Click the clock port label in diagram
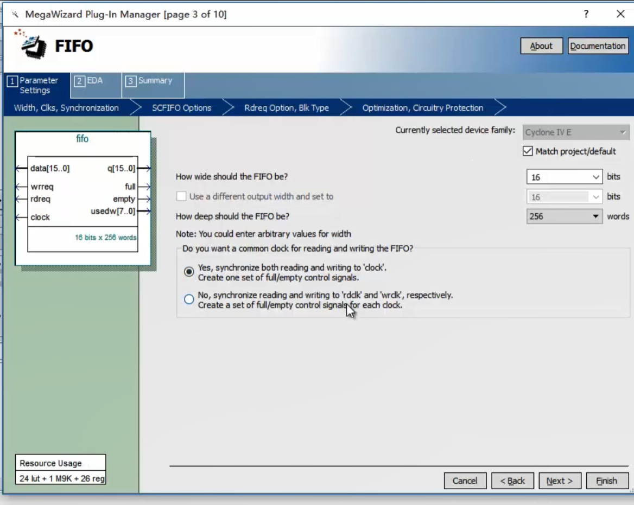Screen dimensions: 634x505 pyautogui.click(x=40, y=218)
